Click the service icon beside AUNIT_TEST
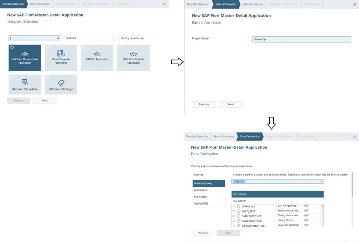Viewport: 359px width, 243px height. tap(238, 211)
